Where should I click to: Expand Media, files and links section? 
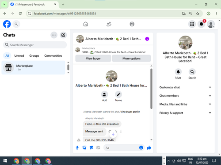(x=185, y=104)
